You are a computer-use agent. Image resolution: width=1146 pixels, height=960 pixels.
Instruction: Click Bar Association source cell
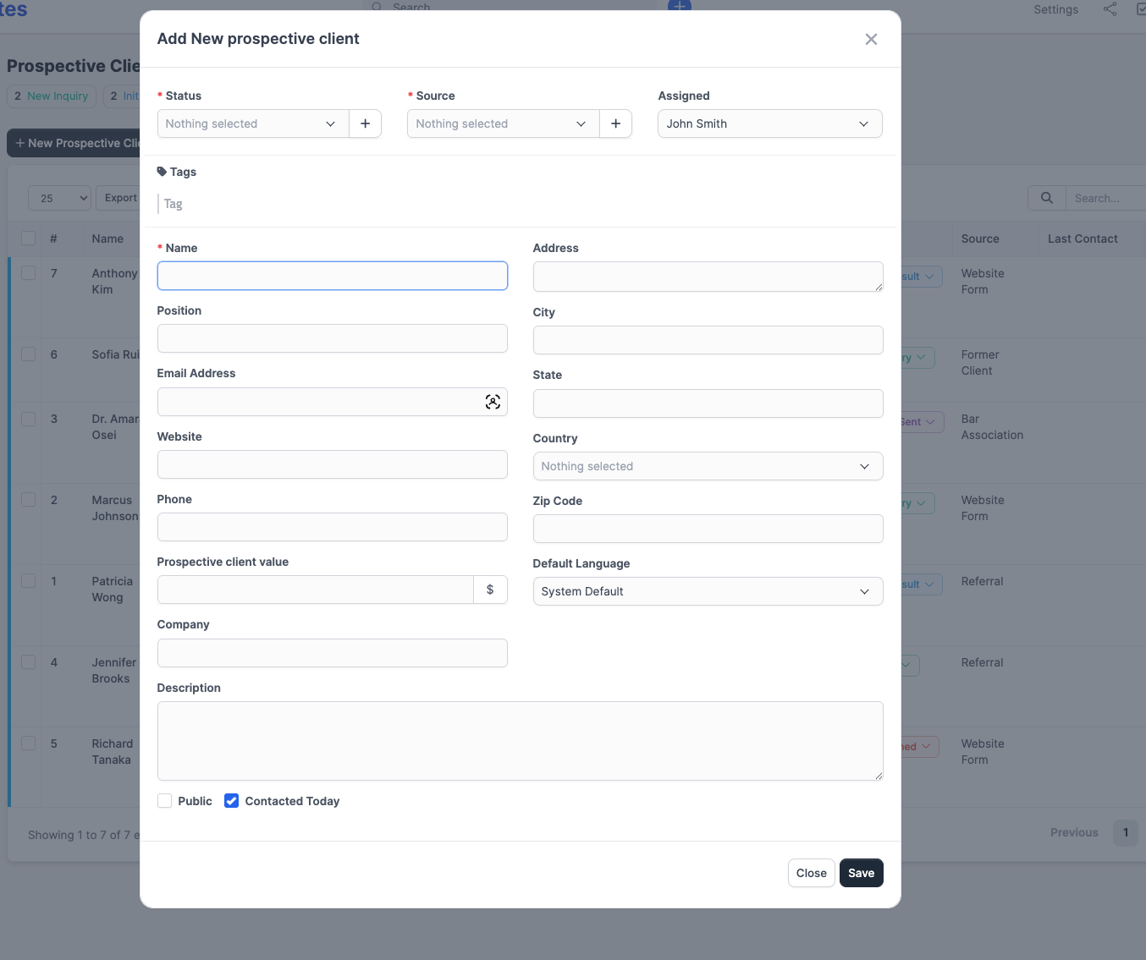tap(992, 427)
